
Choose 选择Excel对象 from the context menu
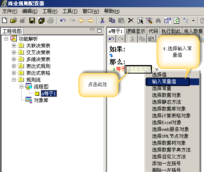172,123
